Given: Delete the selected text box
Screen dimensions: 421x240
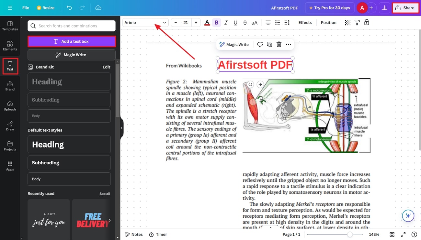Looking at the screenshot, I should coord(279,44).
